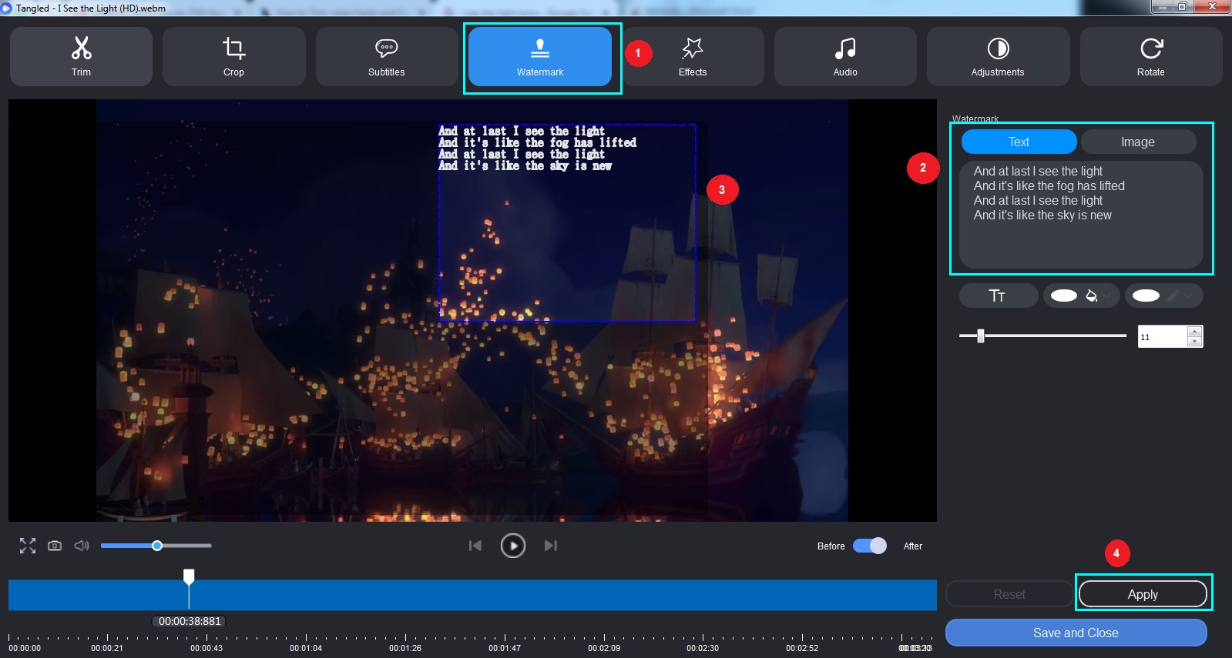The image size is (1232, 658).
Task: Open the Adjustments tool
Action: [998, 56]
